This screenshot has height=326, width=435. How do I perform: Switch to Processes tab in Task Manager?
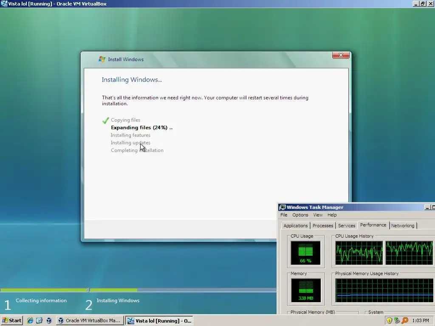click(323, 226)
